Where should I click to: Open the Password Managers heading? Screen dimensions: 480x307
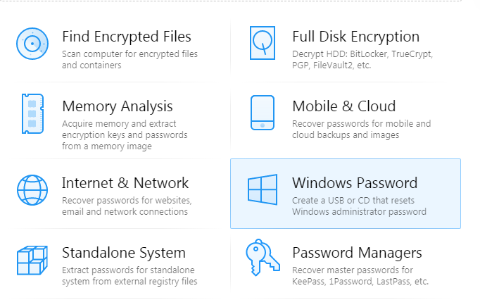pos(357,252)
